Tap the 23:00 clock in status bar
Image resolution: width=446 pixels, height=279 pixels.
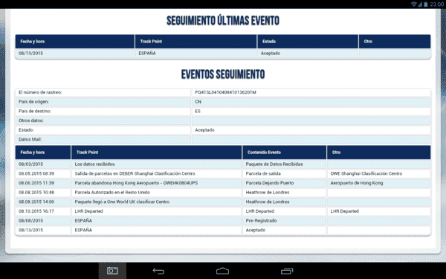pyautogui.click(x=436, y=4)
